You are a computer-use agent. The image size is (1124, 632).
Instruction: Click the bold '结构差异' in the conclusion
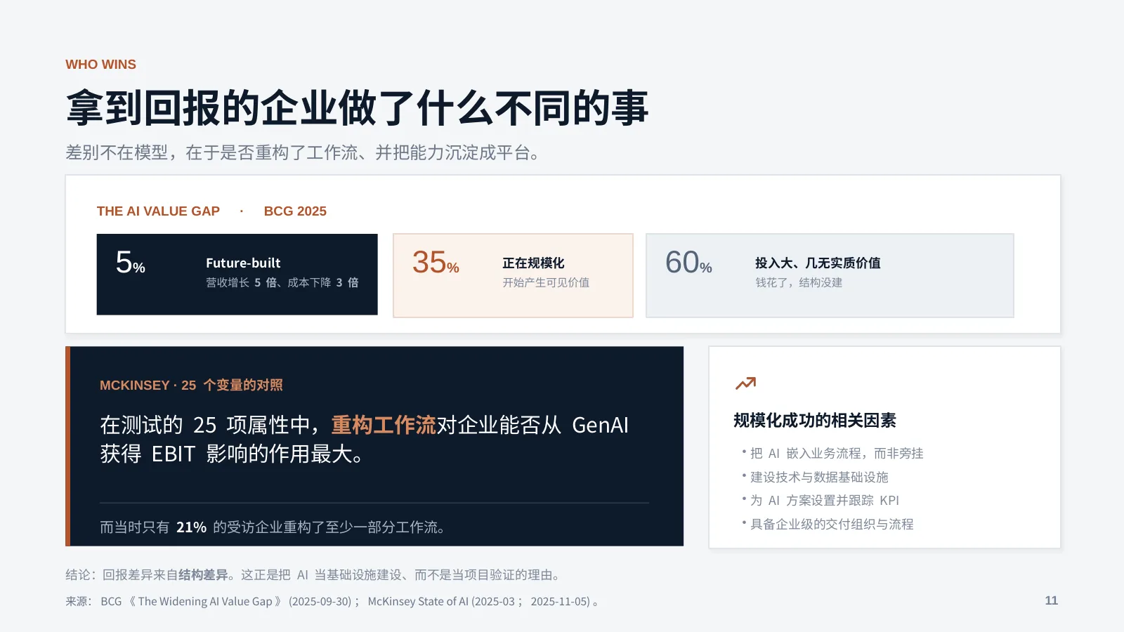[x=203, y=575]
